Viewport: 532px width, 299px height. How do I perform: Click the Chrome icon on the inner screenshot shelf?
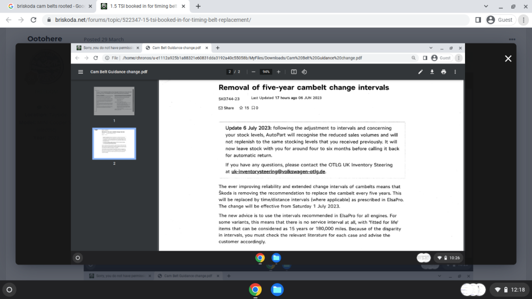coord(260,258)
